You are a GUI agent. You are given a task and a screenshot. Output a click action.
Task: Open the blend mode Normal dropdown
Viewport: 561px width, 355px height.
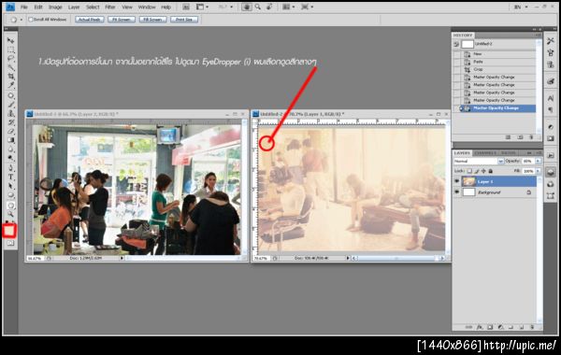[479, 162]
